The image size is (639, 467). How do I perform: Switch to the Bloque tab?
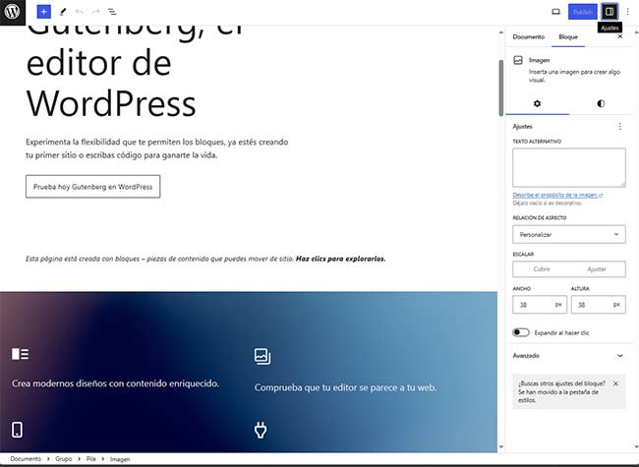coord(568,36)
